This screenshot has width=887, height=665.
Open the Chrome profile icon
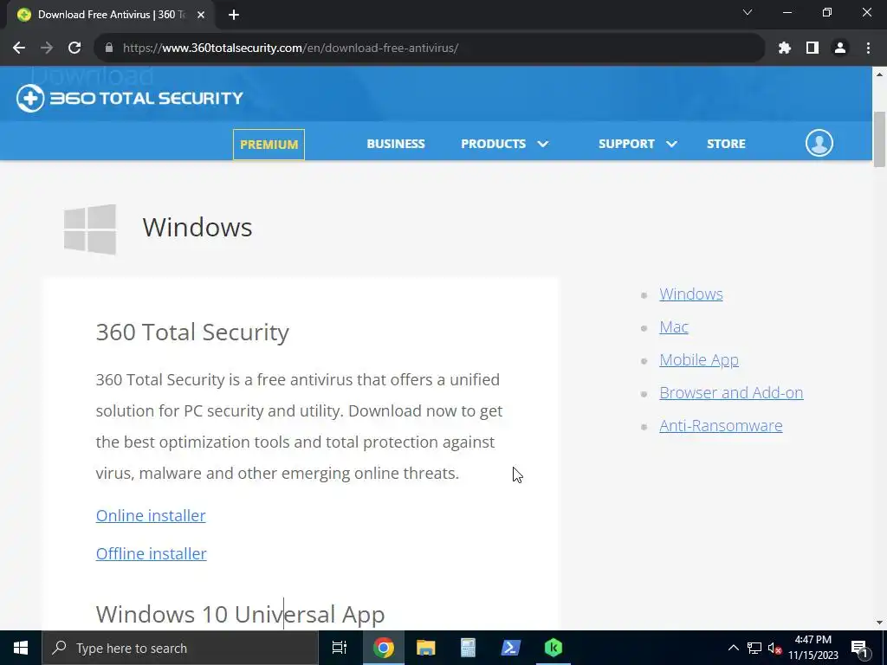[840, 48]
